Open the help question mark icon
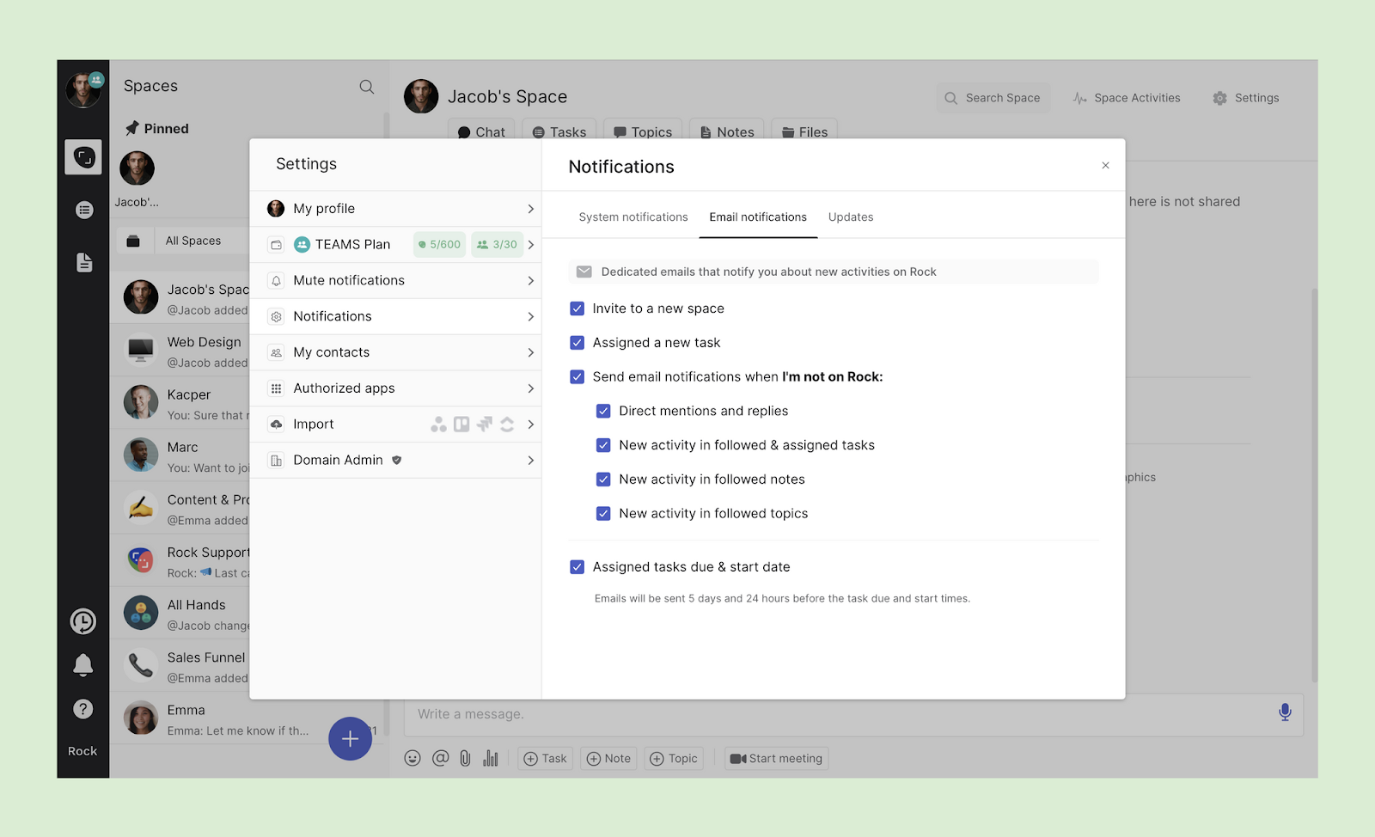The width and height of the screenshot is (1375, 837). [x=83, y=709]
